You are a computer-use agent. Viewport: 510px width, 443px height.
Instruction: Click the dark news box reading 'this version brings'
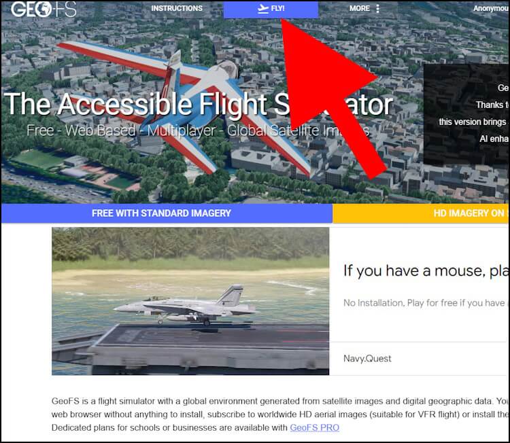tap(466, 113)
